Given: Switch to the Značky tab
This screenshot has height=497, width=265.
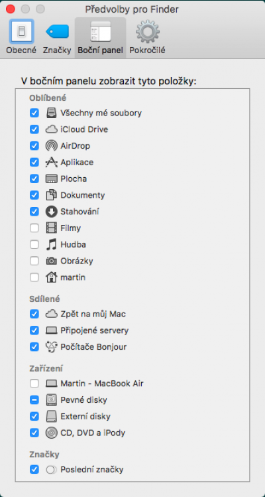Looking at the screenshot, I should pyautogui.click(x=57, y=36).
